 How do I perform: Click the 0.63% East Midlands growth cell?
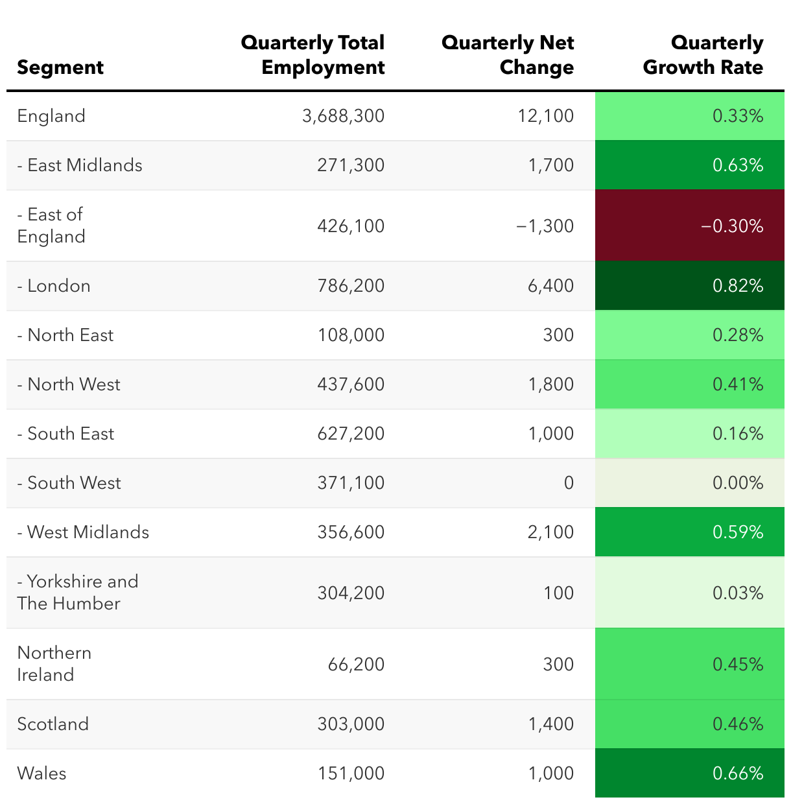click(689, 165)
